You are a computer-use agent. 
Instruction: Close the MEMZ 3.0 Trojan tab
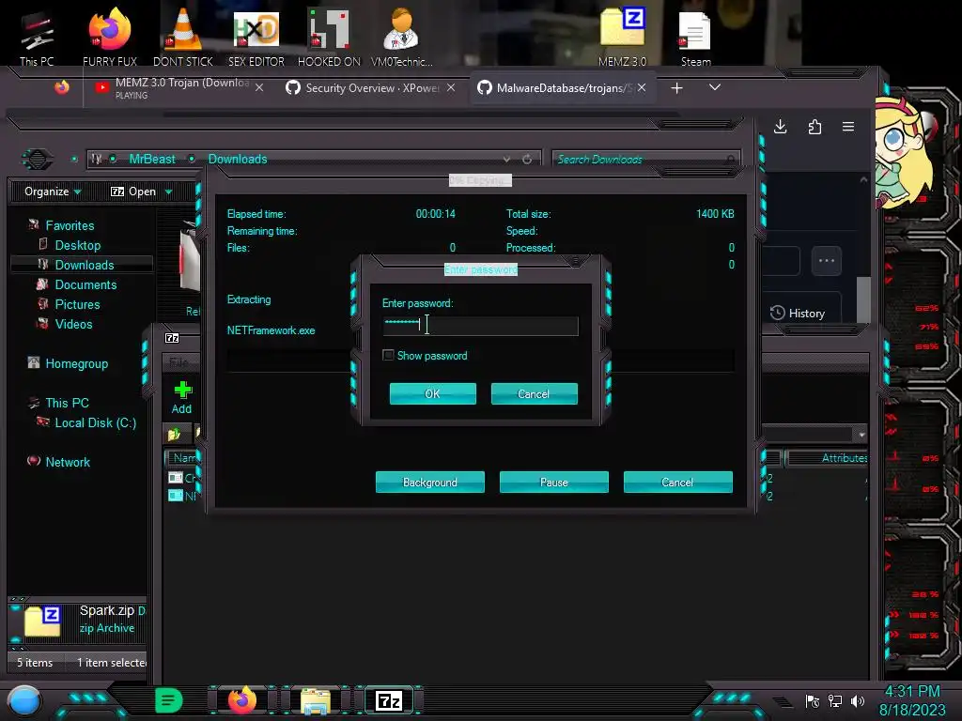tap(259, 87)
